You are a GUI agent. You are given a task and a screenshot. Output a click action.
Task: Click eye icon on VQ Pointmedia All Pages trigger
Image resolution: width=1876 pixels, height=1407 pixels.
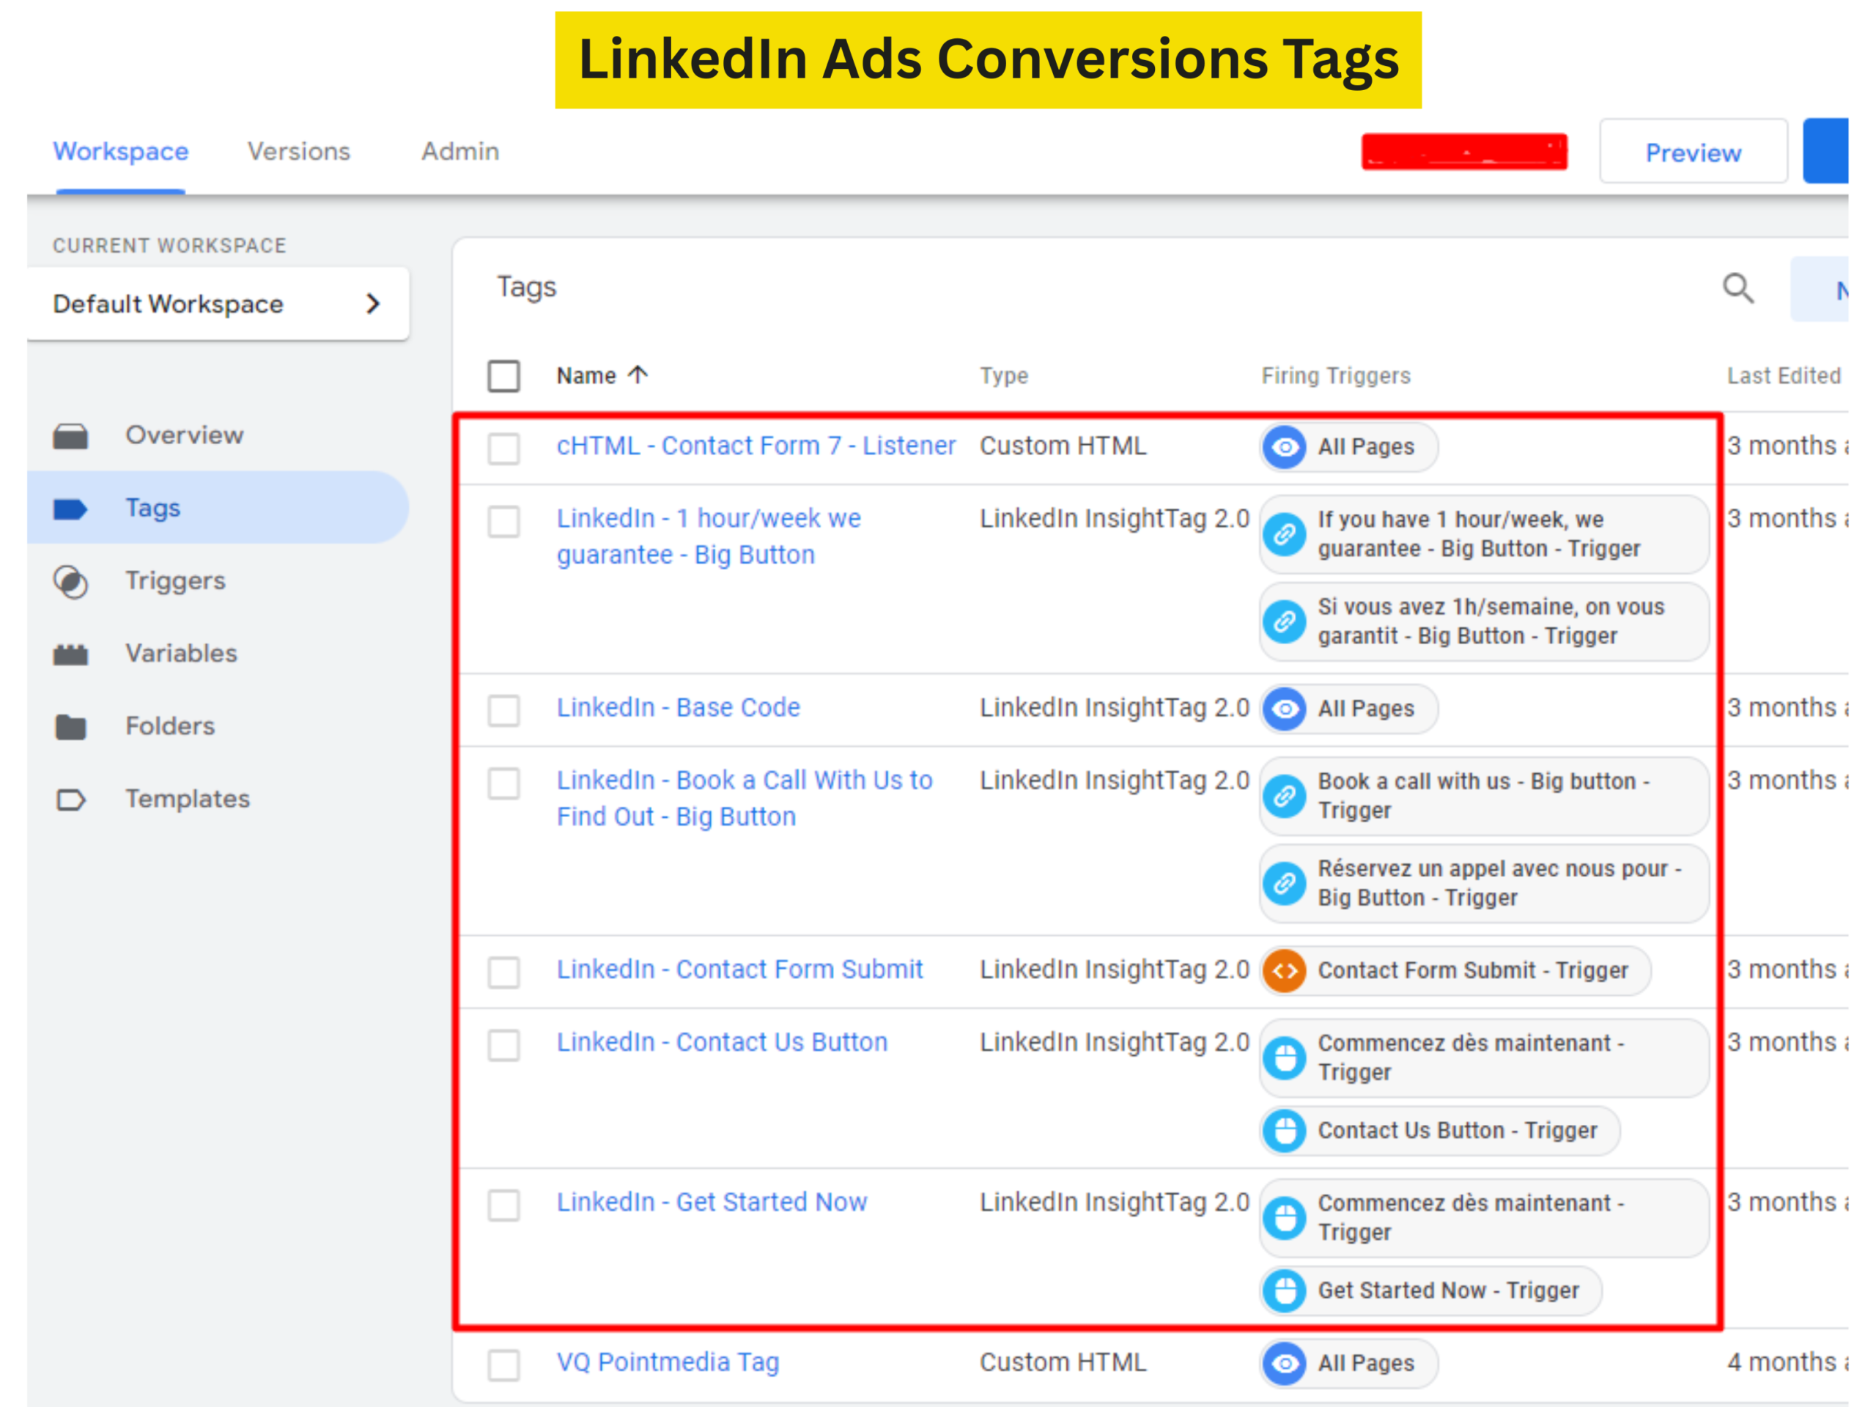1285,1363
